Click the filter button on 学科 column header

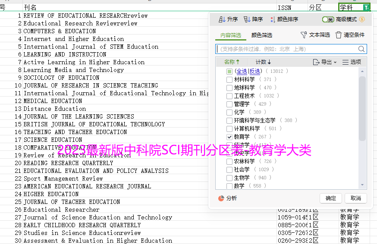click(x=366, y=7)
